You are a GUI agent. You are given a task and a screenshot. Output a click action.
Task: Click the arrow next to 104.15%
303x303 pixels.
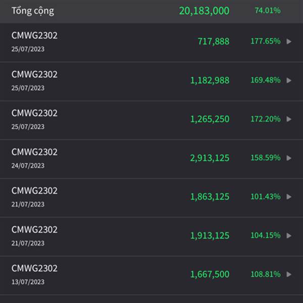coord(289,236)
